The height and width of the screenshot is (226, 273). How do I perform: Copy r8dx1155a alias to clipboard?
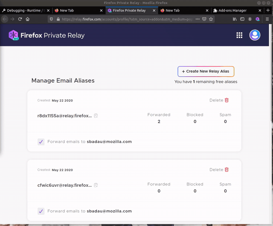[x=96, y=116]
